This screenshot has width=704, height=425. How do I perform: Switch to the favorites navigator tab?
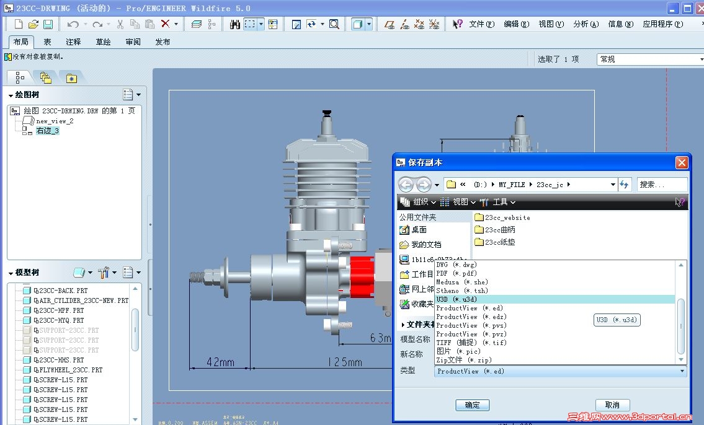pyautogui.click(x=71, y=79)
